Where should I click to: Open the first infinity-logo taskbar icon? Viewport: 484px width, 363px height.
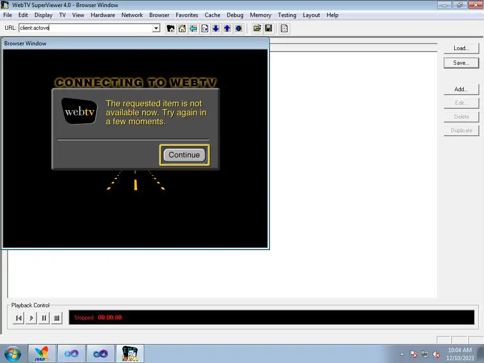(x=71, y=354)
